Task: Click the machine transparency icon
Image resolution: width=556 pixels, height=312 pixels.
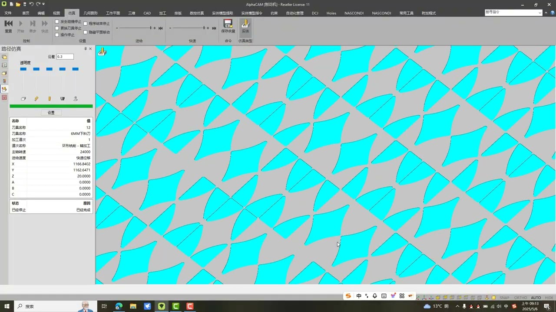Action: (76, 99)
